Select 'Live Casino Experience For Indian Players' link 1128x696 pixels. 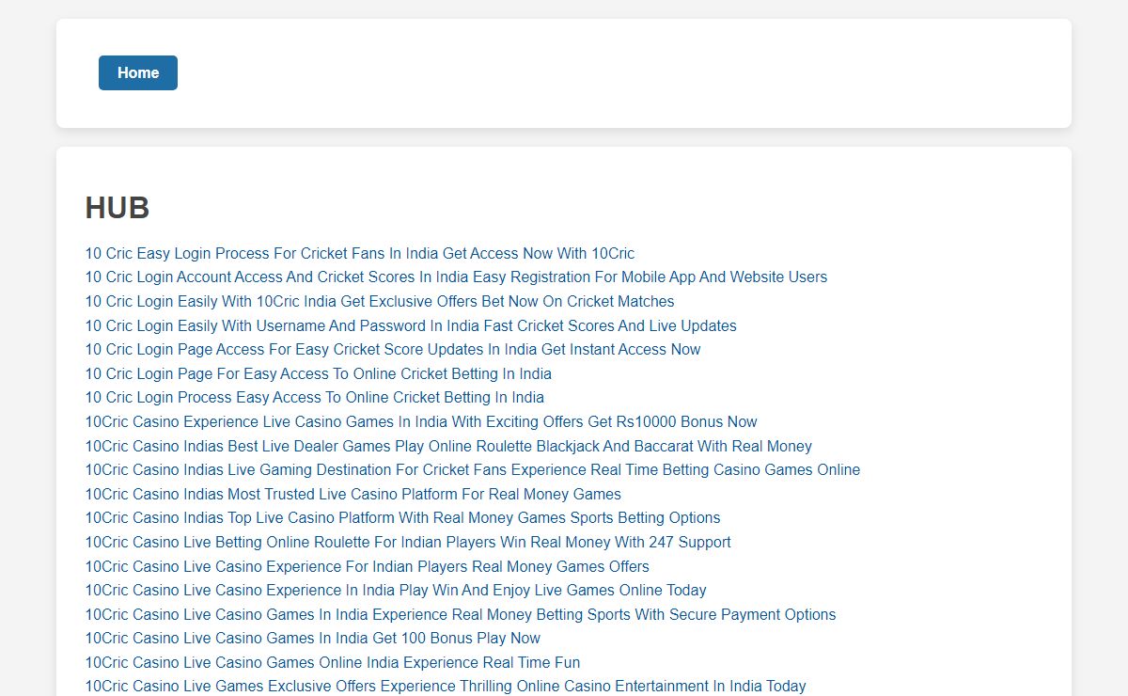pos(368,566)
